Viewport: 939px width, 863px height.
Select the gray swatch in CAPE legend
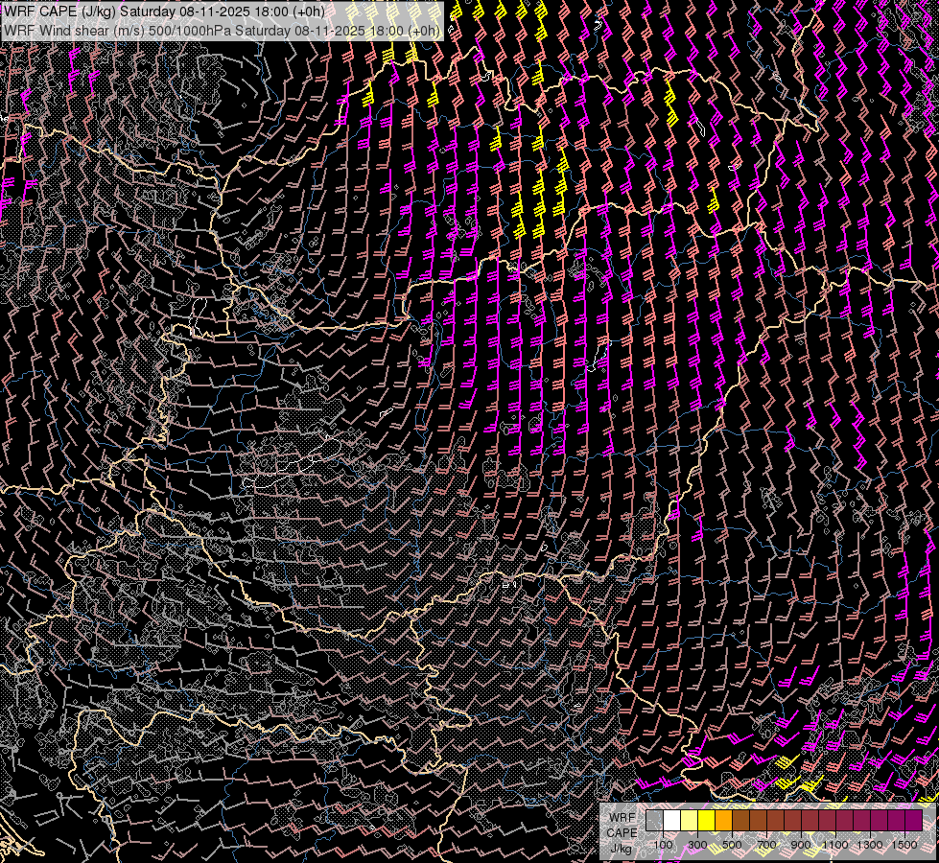(x=654, y=821)
